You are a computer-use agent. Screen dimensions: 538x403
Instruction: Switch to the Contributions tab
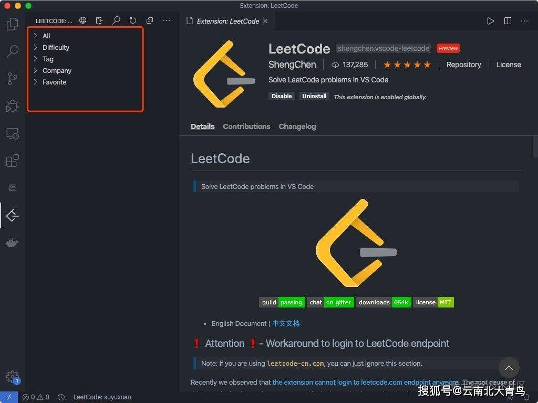246,126
